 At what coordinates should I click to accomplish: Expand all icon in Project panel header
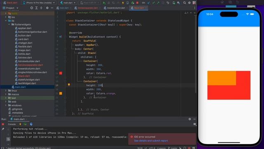pyautogui.click(x=36, y=8)
